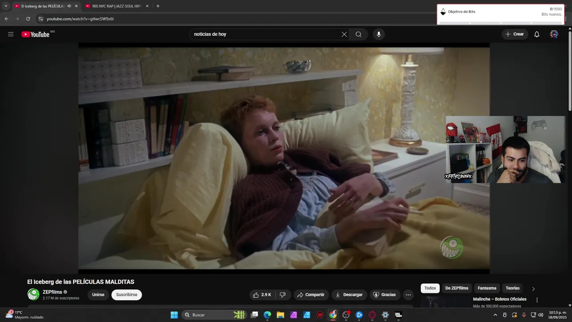Open File Explorer from taskbar
This screenshot has width=572, height=322.
pos(280,315)
